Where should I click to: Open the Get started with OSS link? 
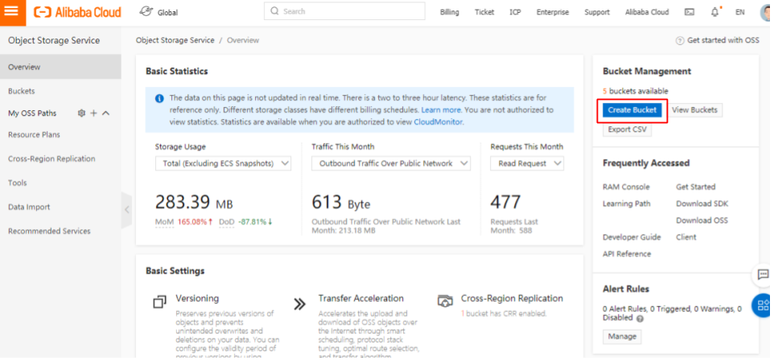(x=723, y=40)
